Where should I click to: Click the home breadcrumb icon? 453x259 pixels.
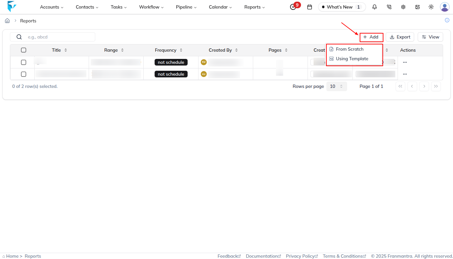pyautogui.click(x=7, y=21)
